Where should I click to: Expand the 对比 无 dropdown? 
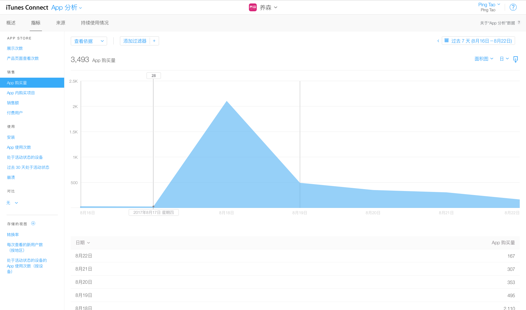click(13, 203)
